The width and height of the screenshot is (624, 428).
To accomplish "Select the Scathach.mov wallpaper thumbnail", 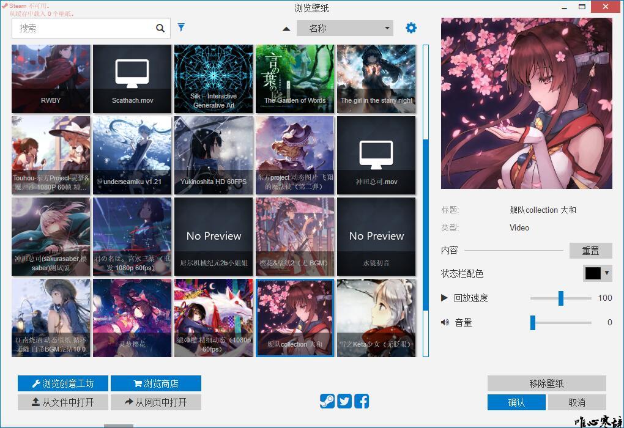I will click(x=132, y=79).
